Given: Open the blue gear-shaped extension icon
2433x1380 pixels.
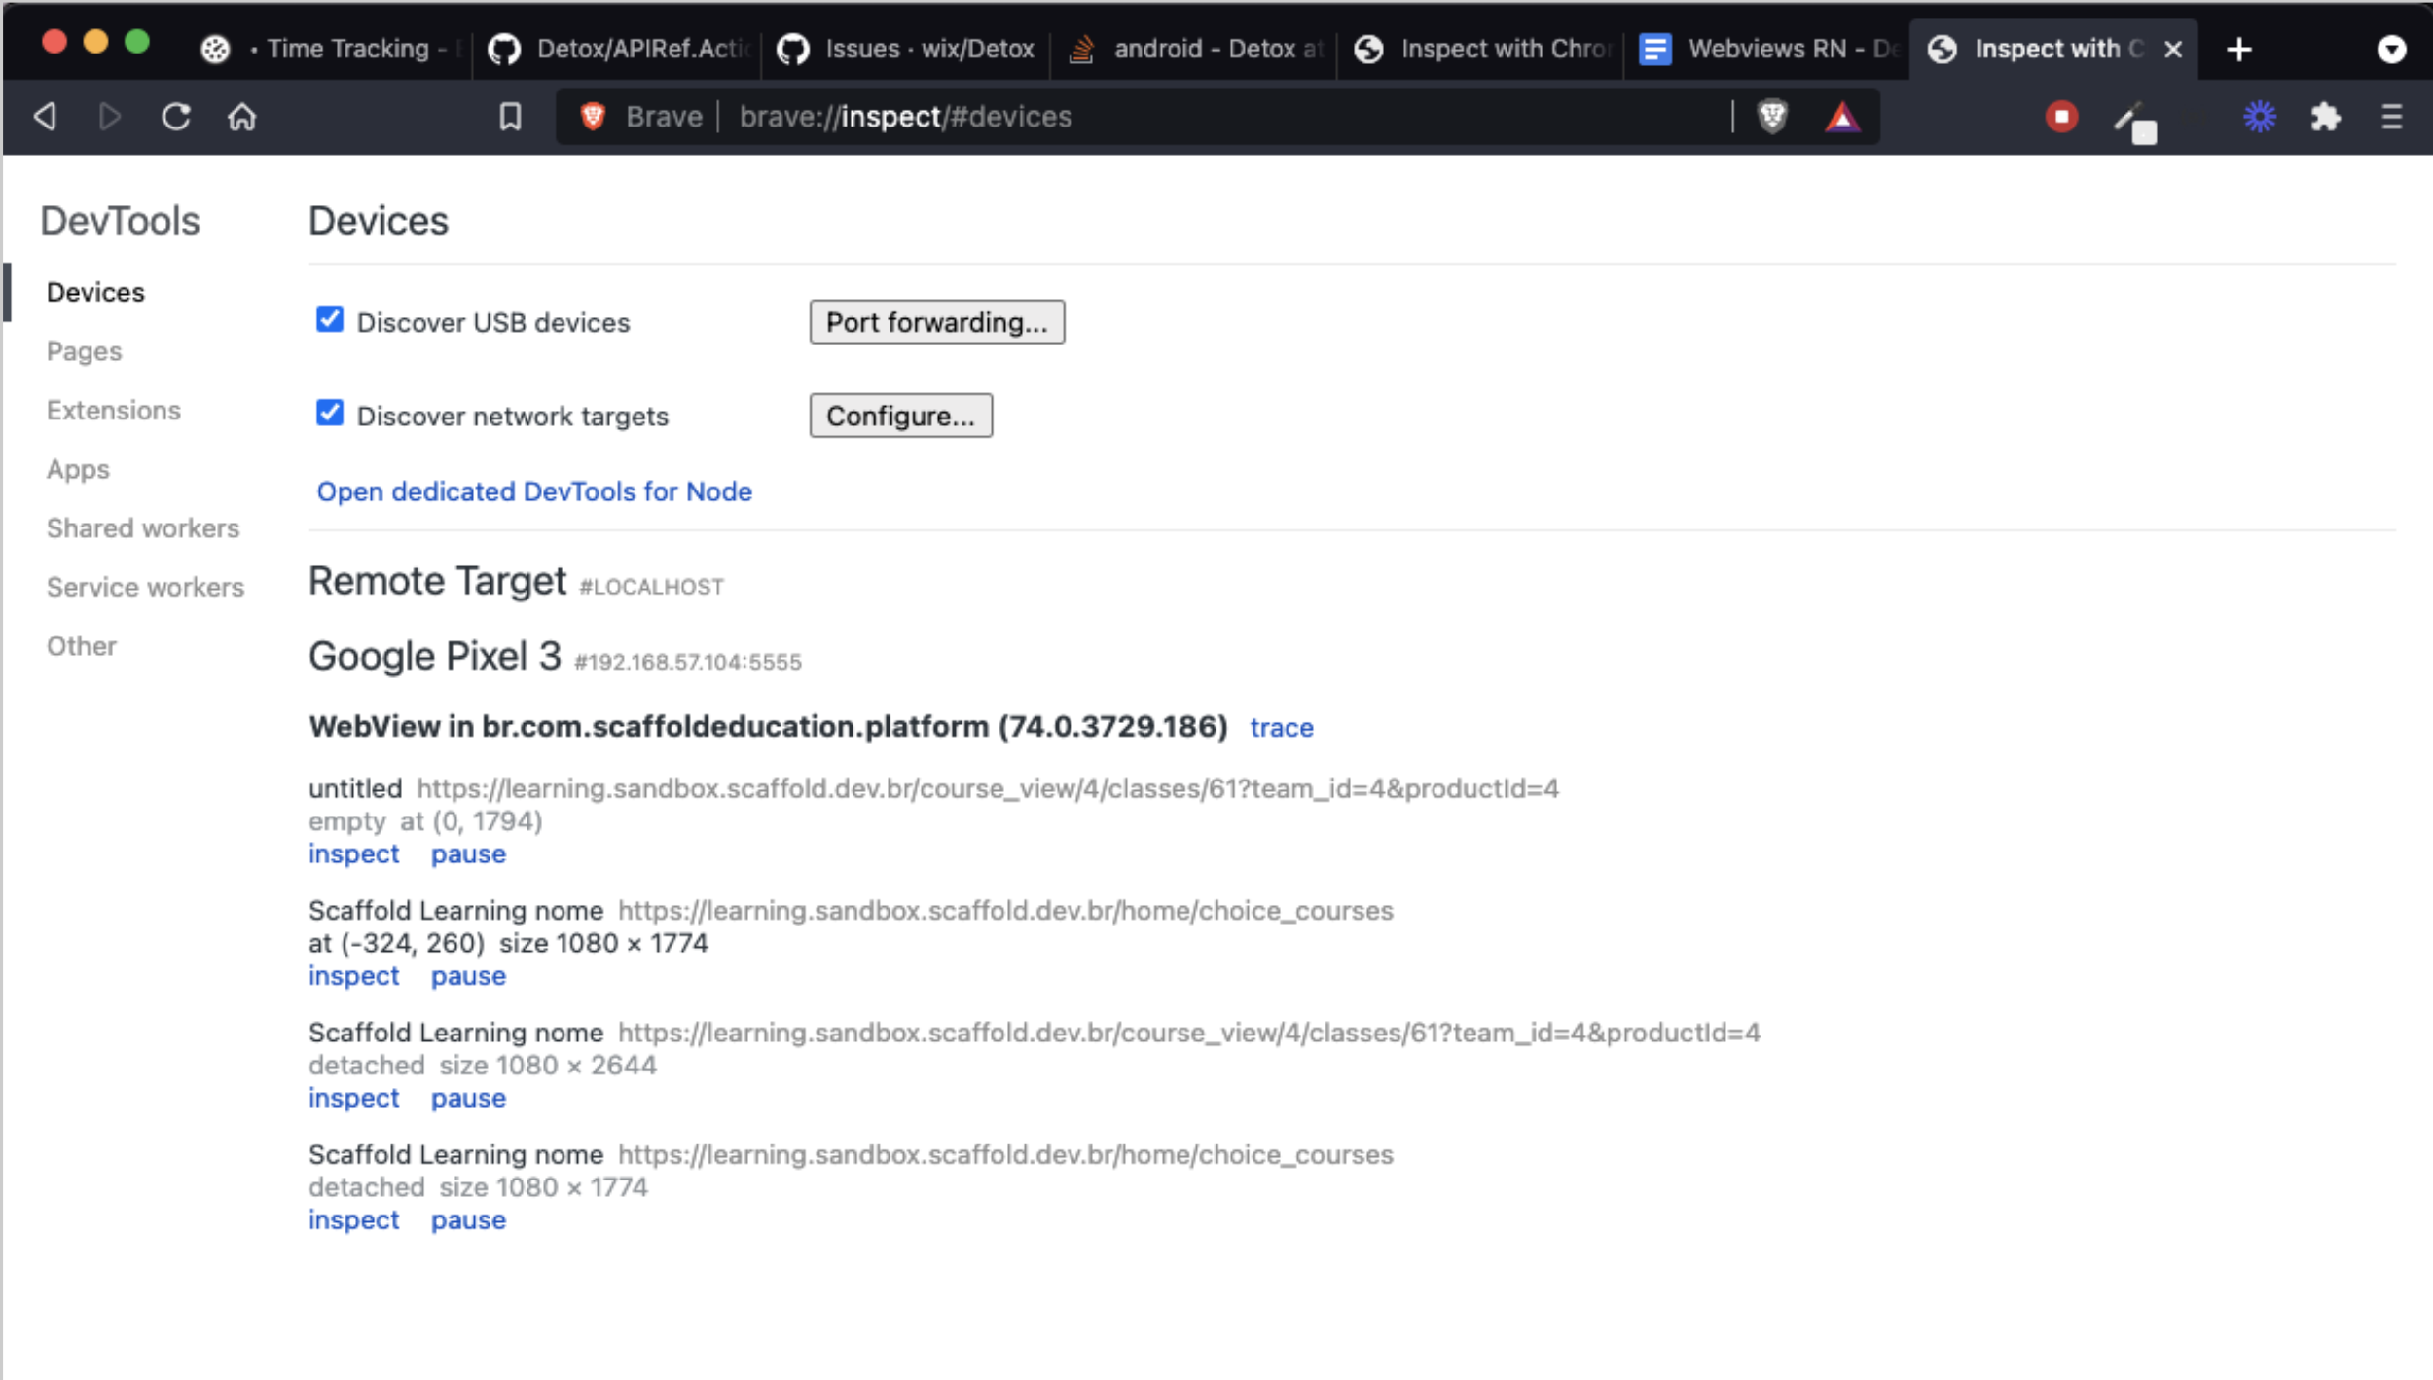Looking at the screenshot, I should pos(2260,117).
